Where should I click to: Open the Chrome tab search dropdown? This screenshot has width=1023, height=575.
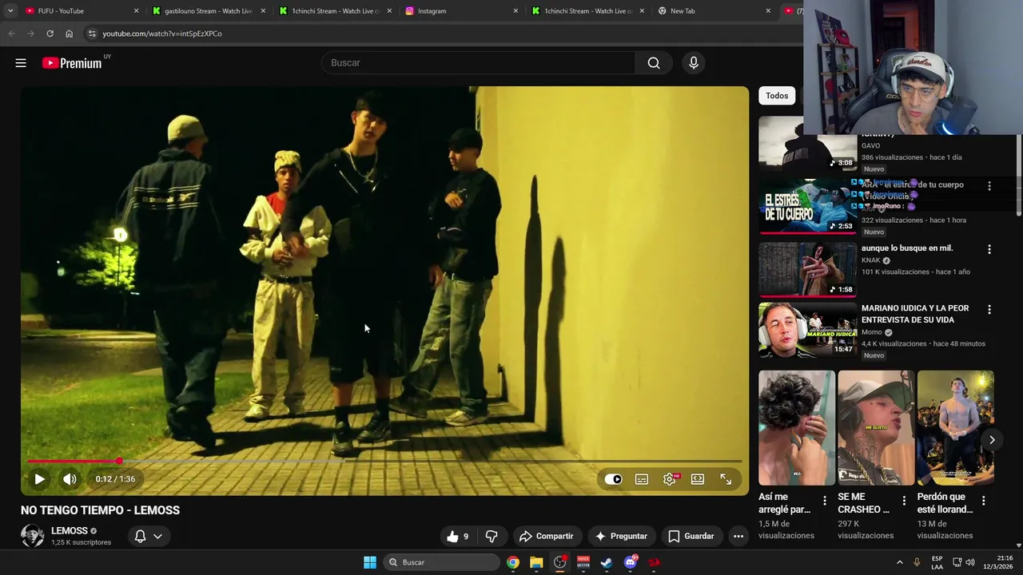(10, 11)
